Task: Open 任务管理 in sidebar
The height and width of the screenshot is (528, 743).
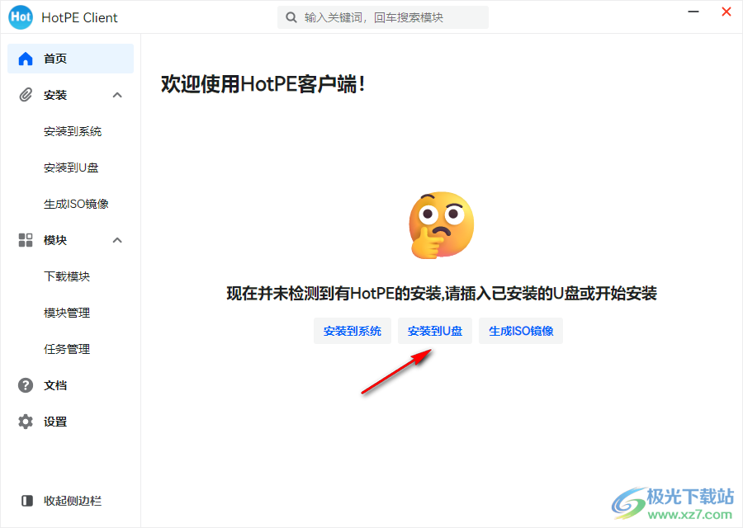Action: (67, 349)
